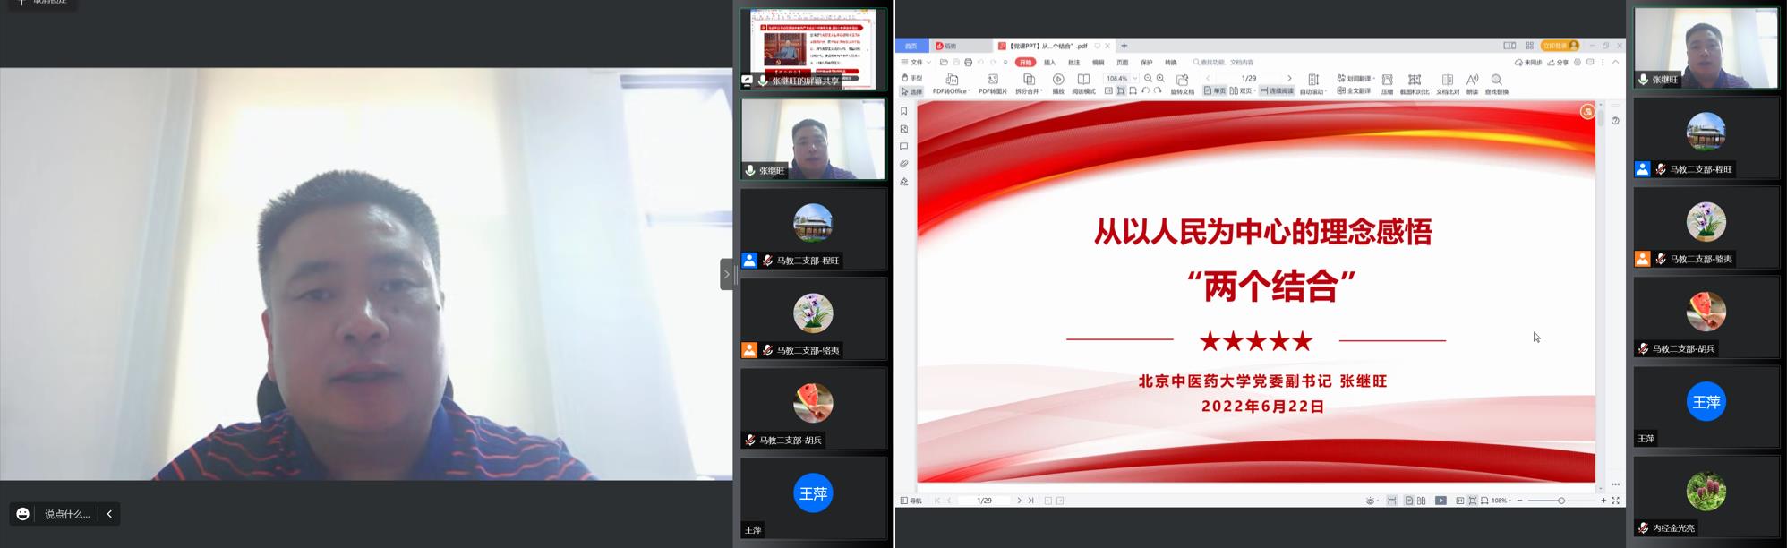Click the 分享 share button
The image size is (1787, 548).
click(x=1559, y=63)
